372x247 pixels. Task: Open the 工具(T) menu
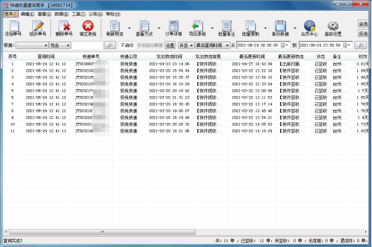79,14
